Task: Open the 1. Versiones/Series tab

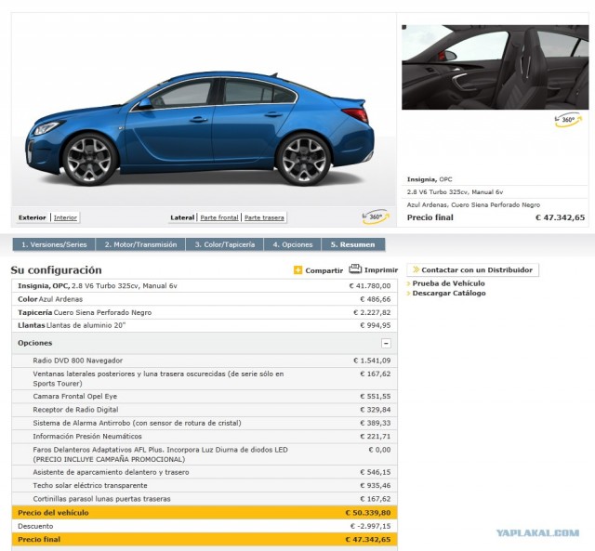Action: tap(54, 244)
